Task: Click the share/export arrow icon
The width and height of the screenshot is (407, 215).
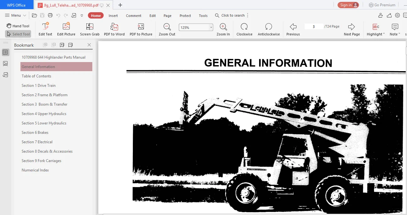Action: tap(389, 15)
